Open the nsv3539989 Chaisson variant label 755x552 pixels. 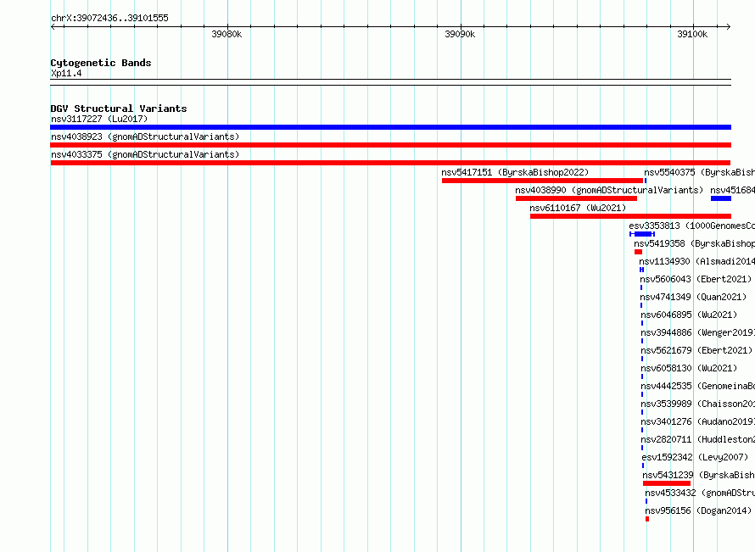click(x=697, y=404)
